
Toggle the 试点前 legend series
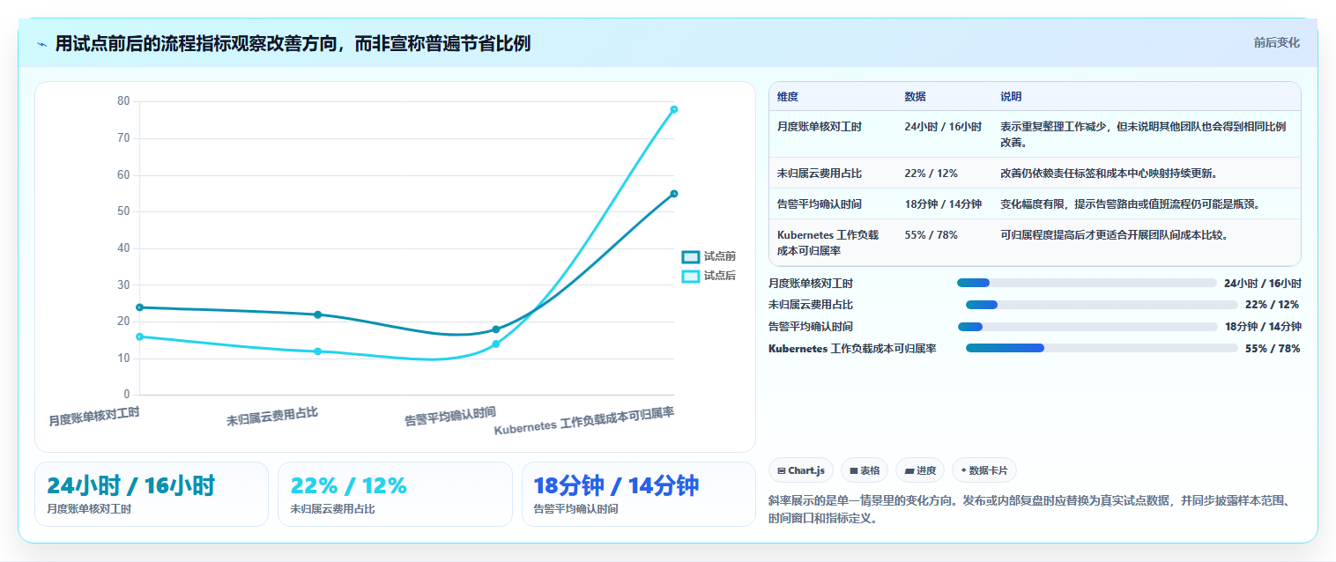709,256
